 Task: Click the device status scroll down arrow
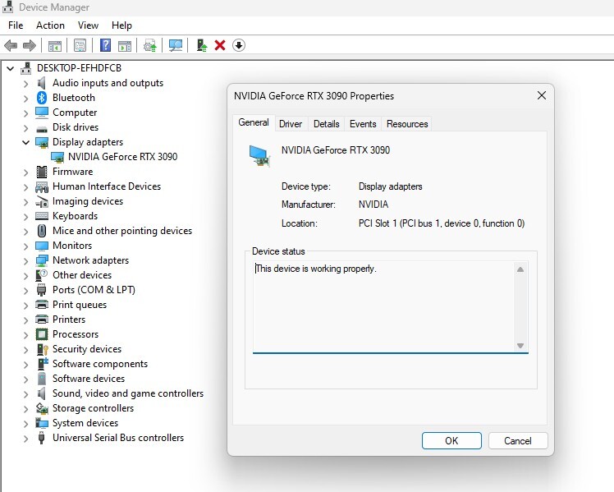[x=520, y=346]
